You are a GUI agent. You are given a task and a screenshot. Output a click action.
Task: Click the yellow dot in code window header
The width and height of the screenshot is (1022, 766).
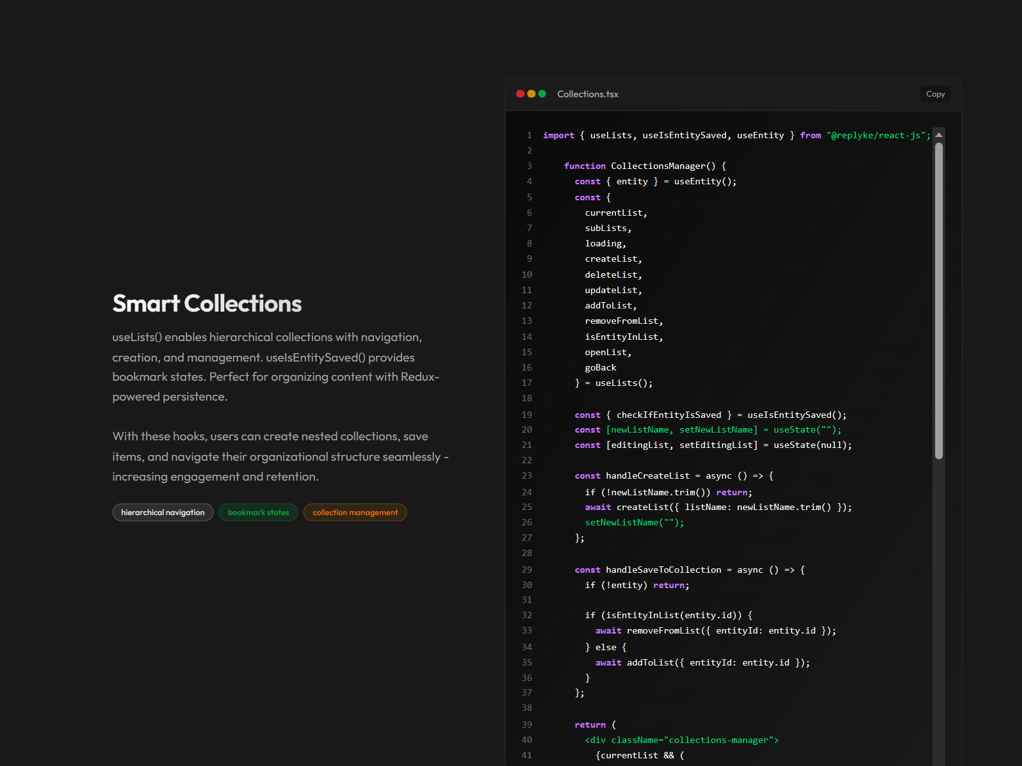(x=531, y=94)
